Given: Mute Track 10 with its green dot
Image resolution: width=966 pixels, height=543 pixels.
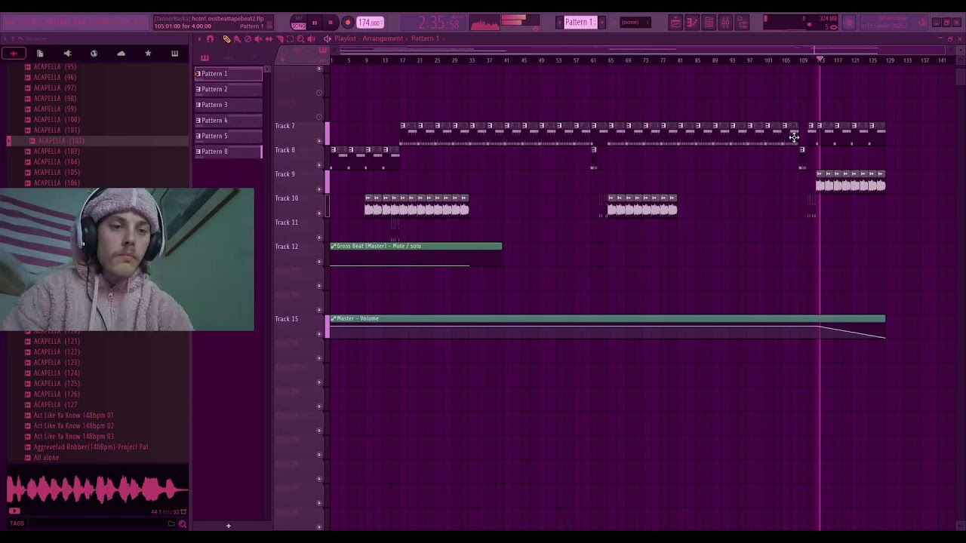Looking at the screenshot, I should (319, 213).
